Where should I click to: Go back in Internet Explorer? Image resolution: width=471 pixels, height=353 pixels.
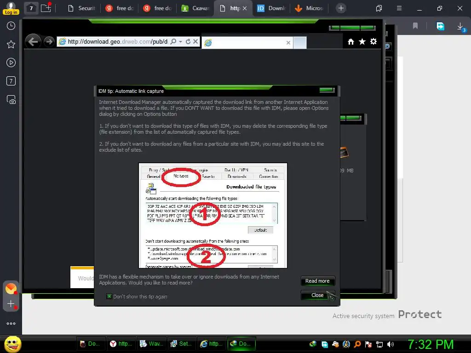[33, 41]
